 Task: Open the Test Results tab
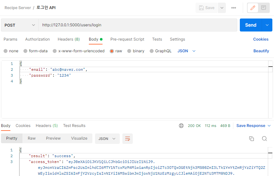74,126
